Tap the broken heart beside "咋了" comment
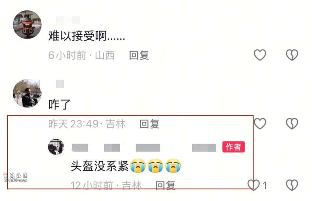The image size is (312, 201). click(x=292, y=123)
